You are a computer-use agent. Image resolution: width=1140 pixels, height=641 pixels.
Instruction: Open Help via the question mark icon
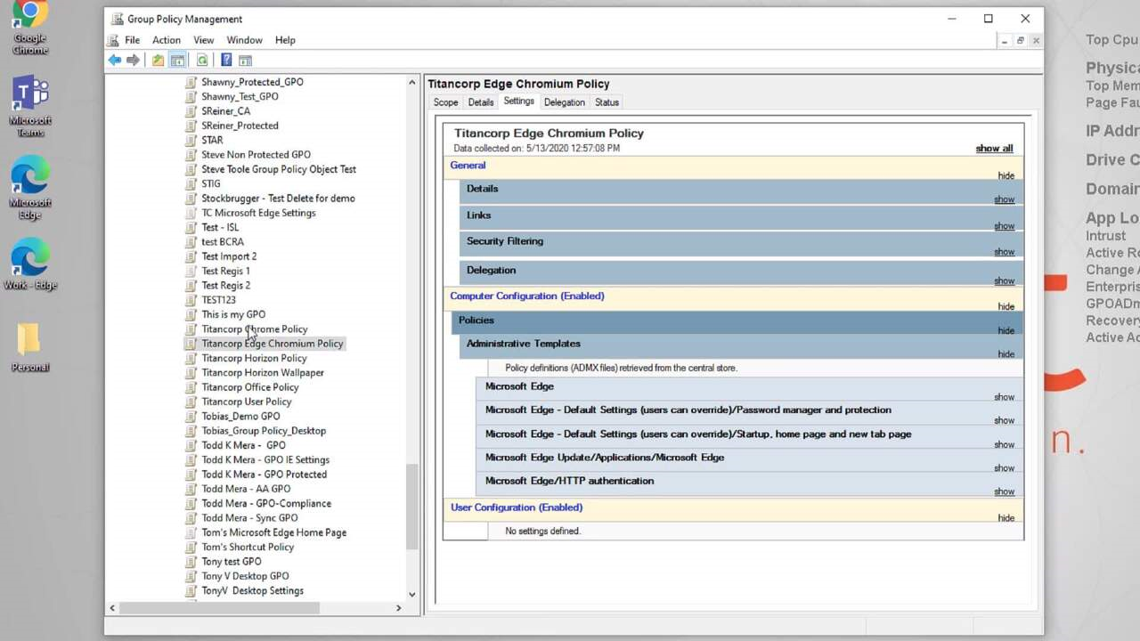click(225, 60)
